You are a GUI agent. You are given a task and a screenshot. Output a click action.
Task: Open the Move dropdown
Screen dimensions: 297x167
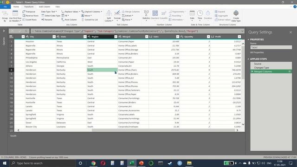pos(87,15)
